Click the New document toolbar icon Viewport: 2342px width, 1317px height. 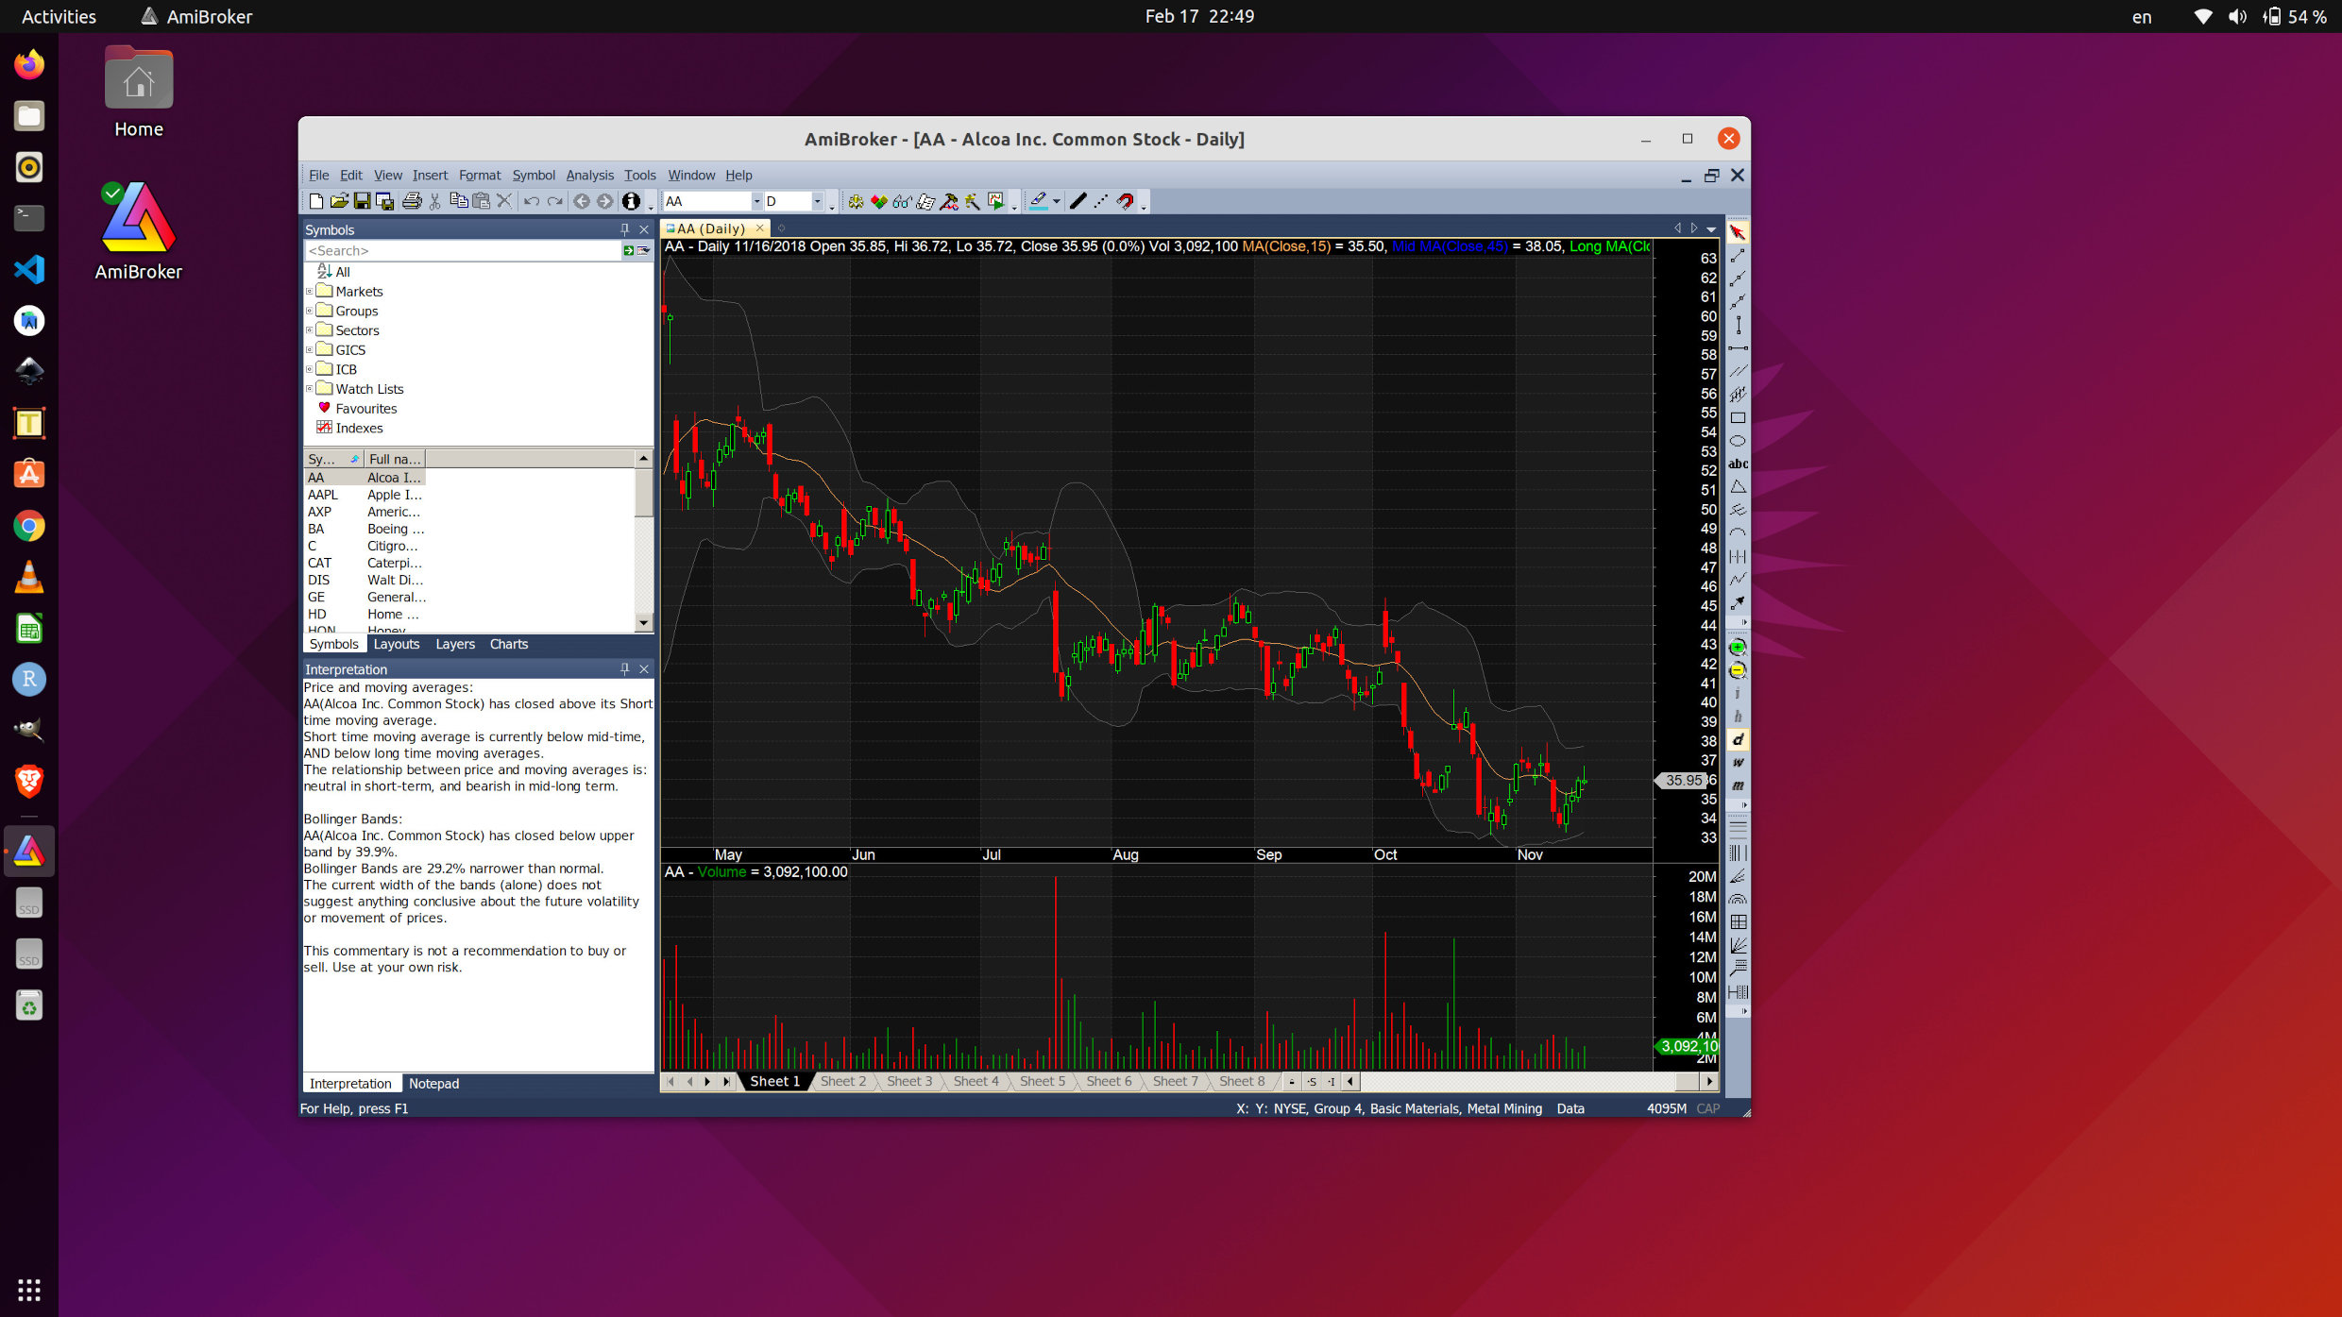pyautogui.click(x=316, y=201)
